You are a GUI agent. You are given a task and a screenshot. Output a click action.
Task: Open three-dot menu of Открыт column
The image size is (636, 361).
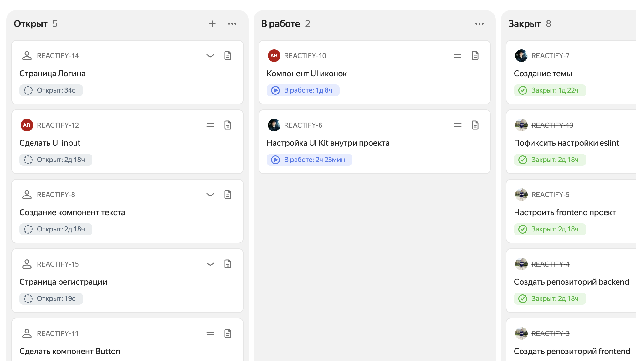[x=232, y=24]
